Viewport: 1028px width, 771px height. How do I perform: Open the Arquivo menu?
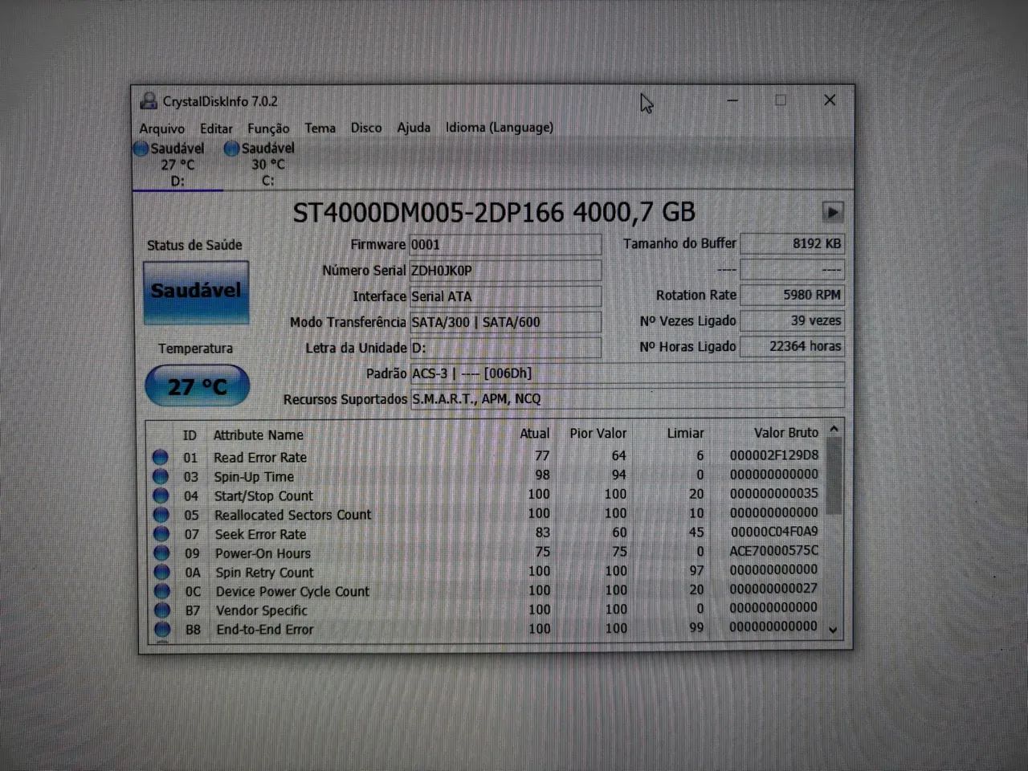pos(161,128)
